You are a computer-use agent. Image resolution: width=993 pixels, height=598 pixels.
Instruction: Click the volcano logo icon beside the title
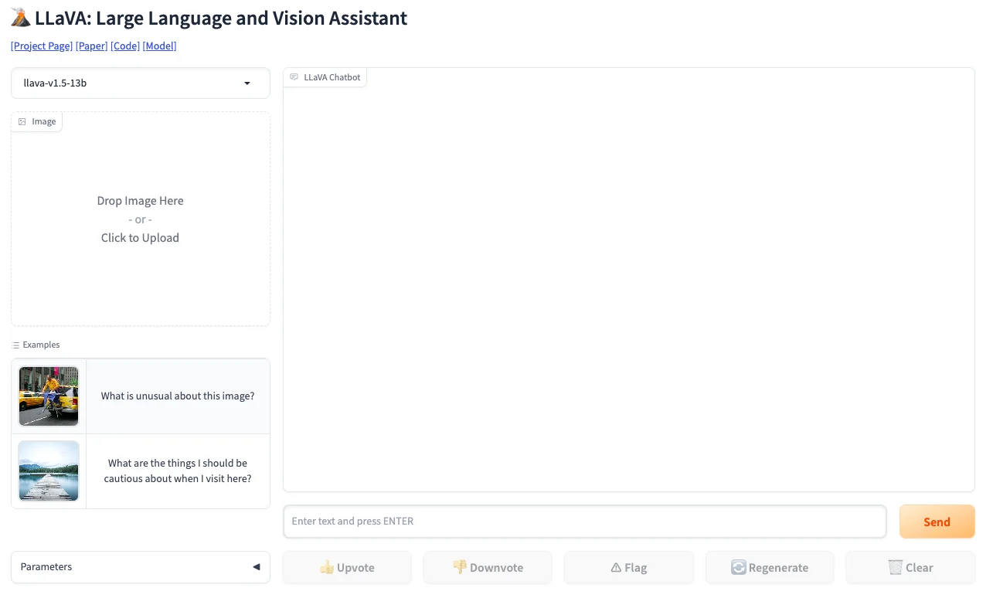tap(21, 19)
